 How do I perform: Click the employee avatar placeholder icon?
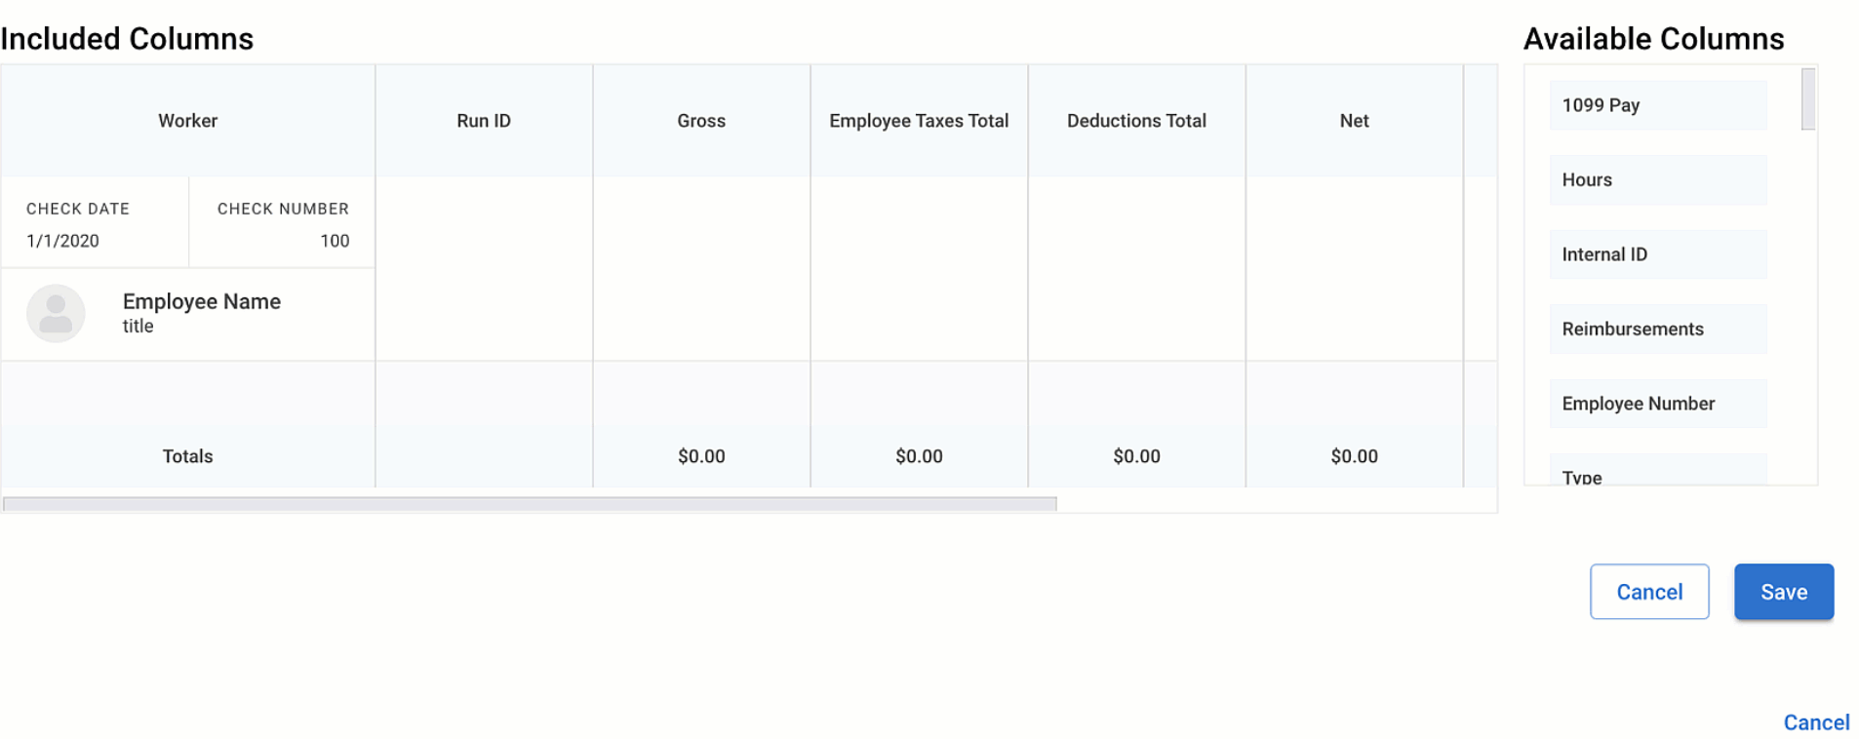pyautogui.click(x=56, y=313)
